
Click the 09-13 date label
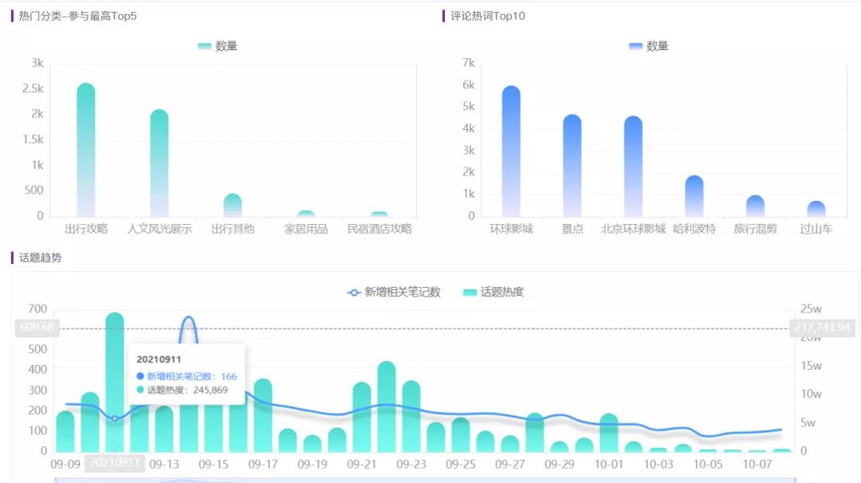(x=164, y=465)
